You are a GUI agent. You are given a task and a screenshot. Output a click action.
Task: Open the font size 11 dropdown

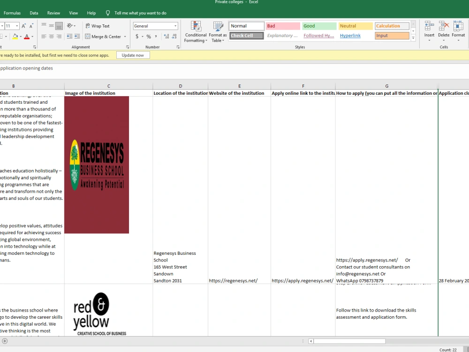pyautogui.click(x=17, y=26)
